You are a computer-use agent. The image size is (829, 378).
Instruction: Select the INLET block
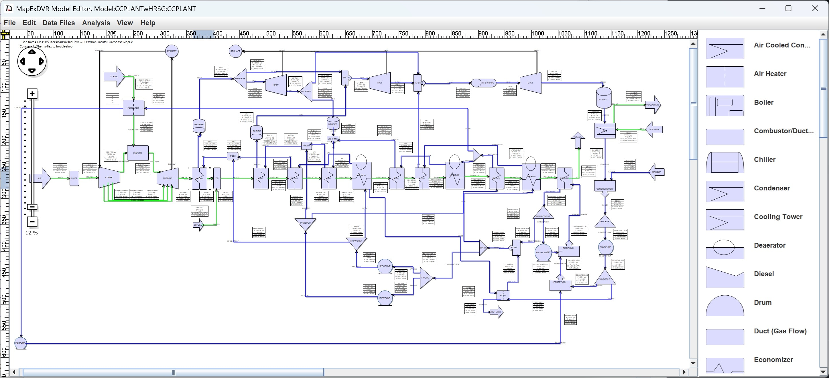[x=74, y=178]
